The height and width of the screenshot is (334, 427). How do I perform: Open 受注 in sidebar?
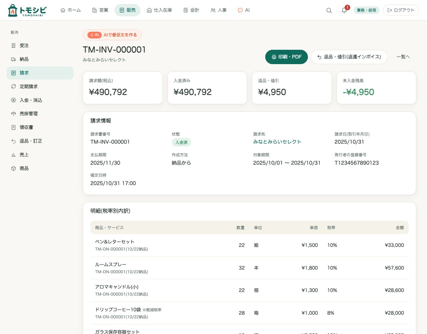(40, 45)
